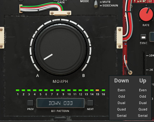Toggle bit 1 LED
This screenshot has width=154, height=122.
point(18,90)
